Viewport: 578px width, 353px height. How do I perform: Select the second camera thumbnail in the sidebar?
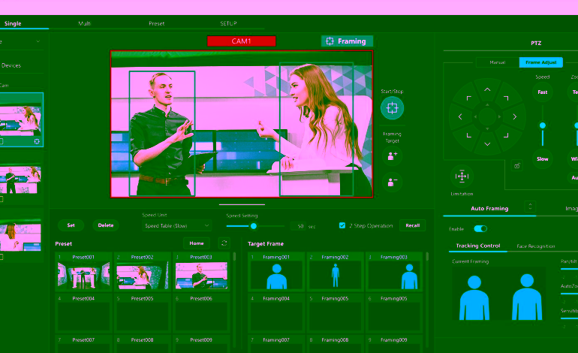(x=20, y=180)
